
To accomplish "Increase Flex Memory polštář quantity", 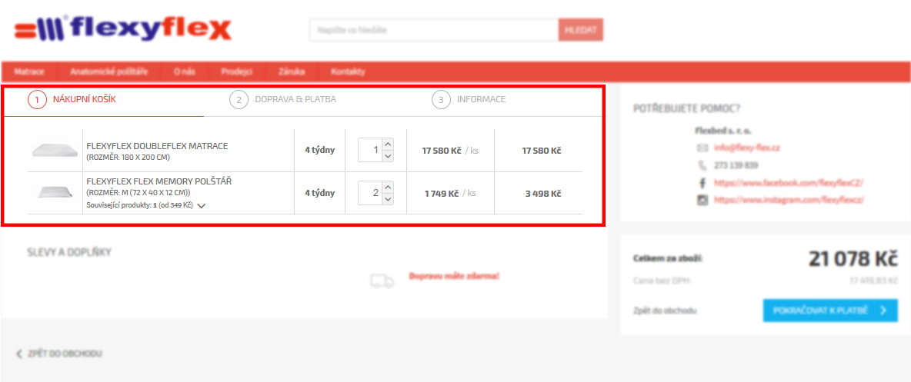I will pos(388,187).
